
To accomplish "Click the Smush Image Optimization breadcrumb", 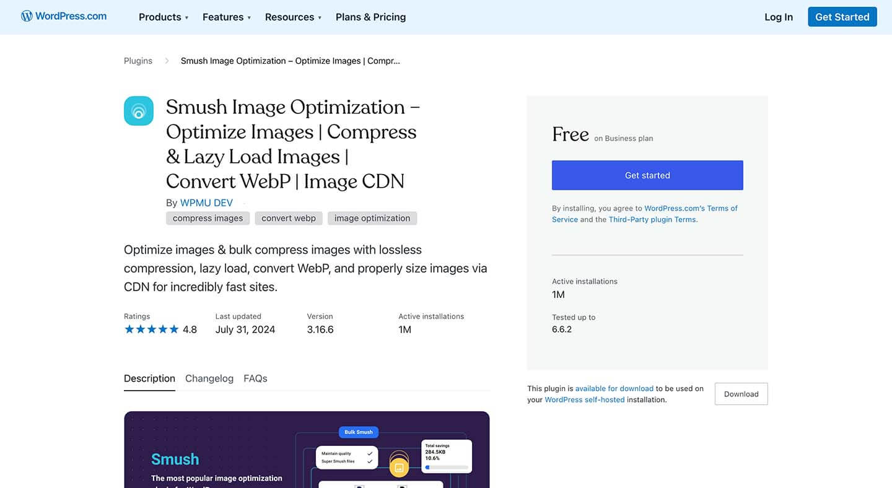I will 291,61.
